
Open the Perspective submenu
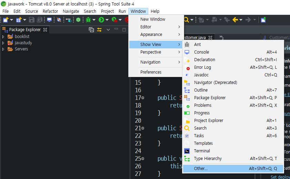(x=156, y=52)
